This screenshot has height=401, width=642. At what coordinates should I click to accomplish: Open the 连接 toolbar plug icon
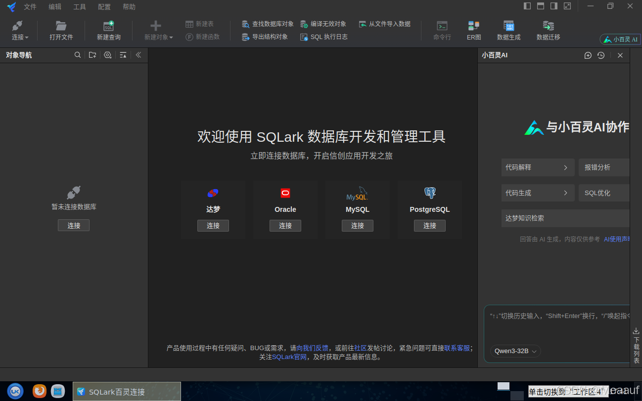tap(17, 26)
